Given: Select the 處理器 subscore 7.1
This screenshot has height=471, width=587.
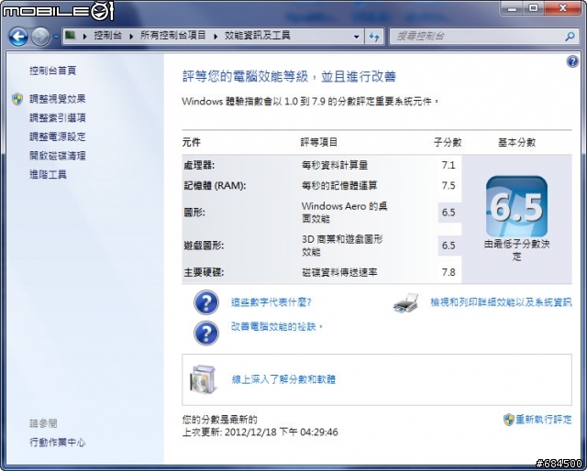Looking at the screenshot, I should (x=449, y=165).
